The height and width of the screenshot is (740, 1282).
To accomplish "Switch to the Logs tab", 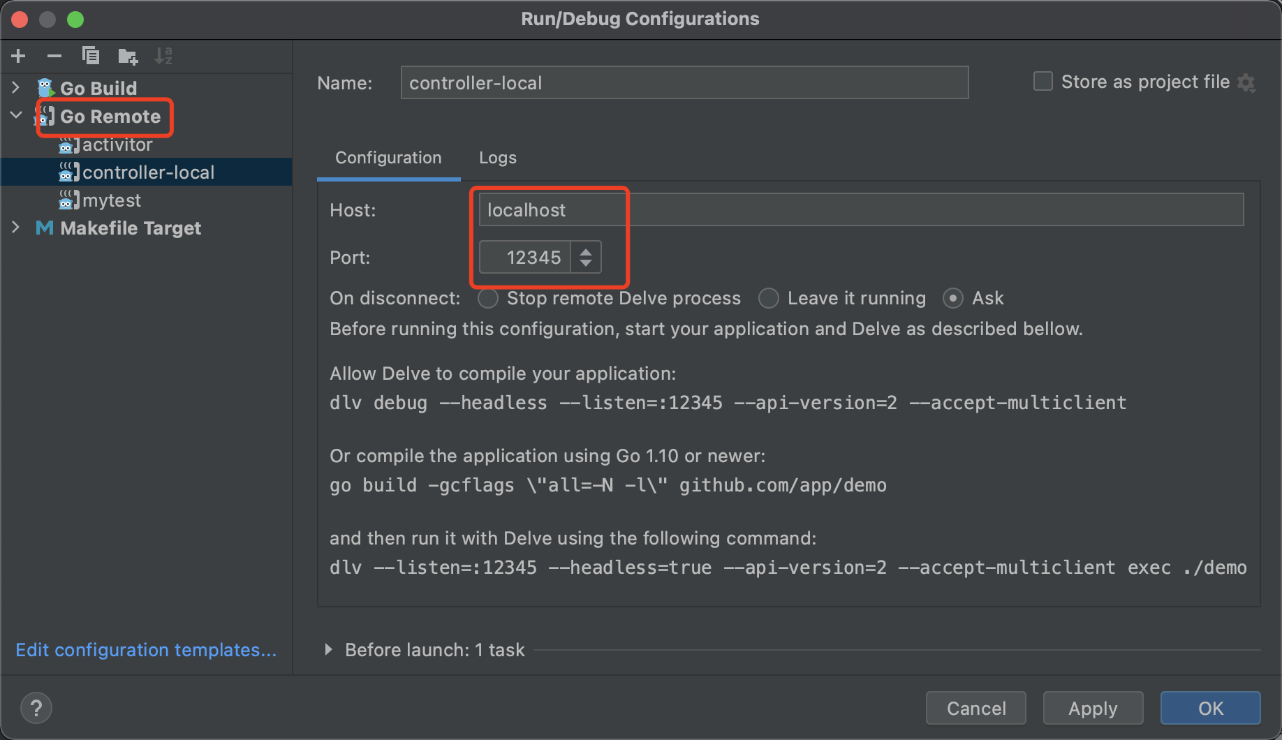I will pyautogui.click(x=498, y=158).
